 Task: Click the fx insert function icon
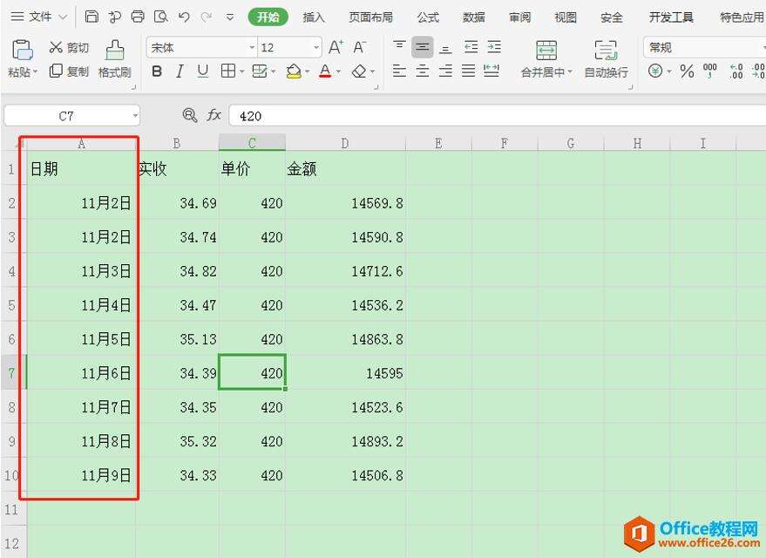pyautogui.click(x=212, y=114)
